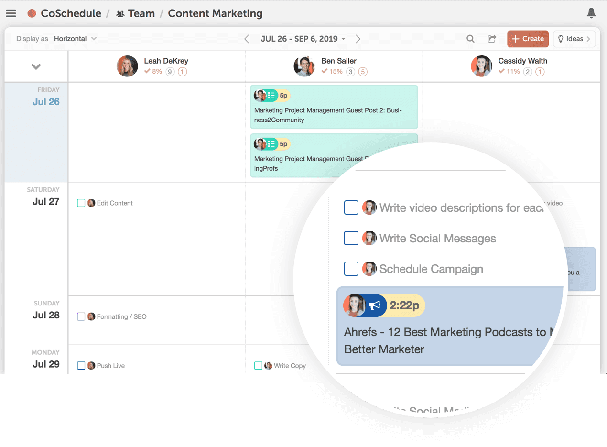This screenshot has height=447, width=607.
Task: Click the assignee avatar beside Write Copy
Action: [268, 366]
